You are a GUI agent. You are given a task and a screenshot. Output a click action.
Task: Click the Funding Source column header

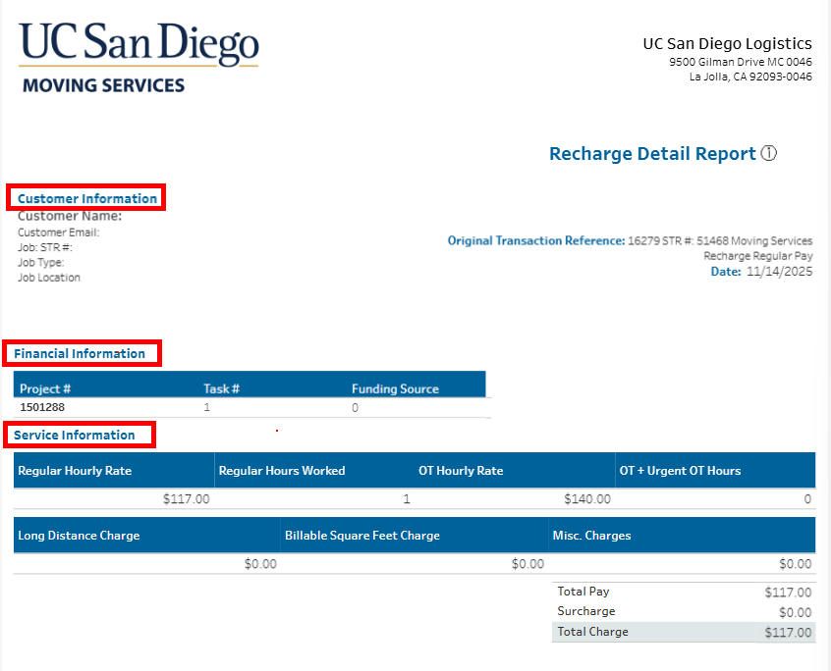pos(396,388)
